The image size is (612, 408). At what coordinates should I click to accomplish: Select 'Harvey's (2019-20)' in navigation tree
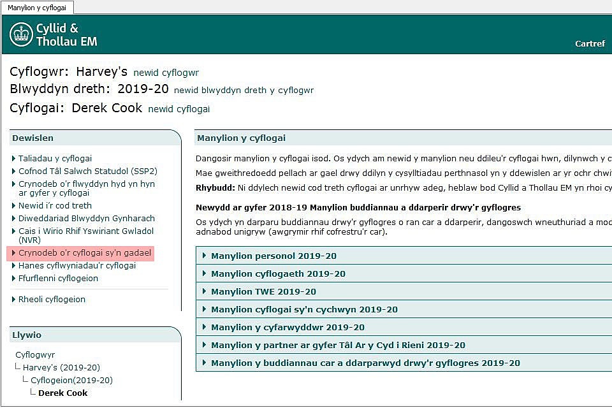tap(61, 368)
